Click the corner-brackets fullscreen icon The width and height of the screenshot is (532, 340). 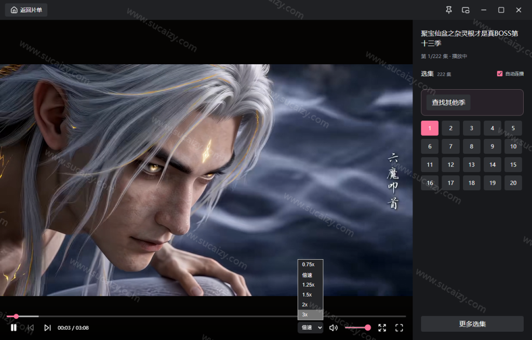point(399,328)
